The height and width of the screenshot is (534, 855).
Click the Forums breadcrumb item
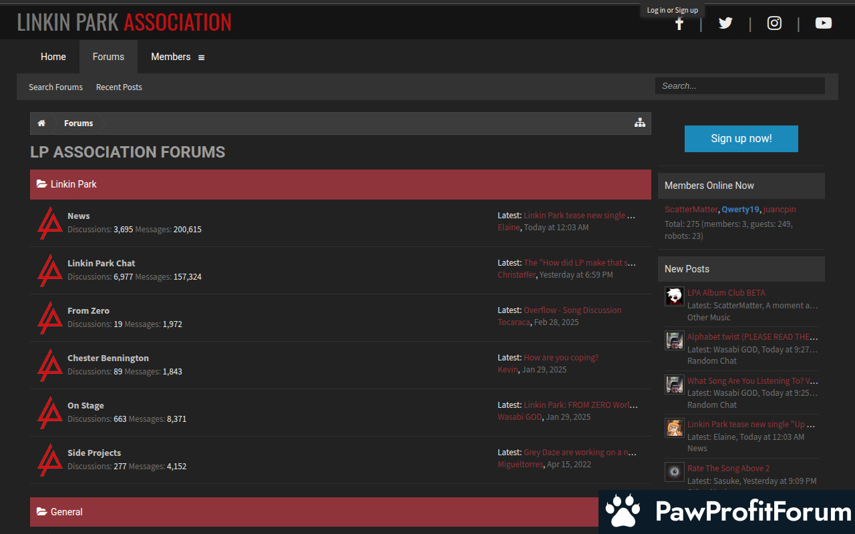pos(79,123)
